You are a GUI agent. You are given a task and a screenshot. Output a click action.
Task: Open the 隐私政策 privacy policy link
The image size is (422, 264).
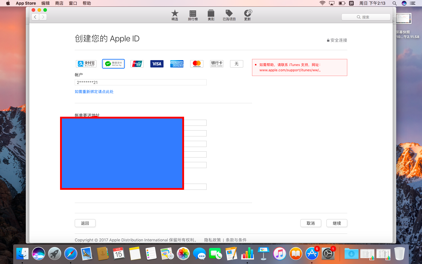pos(212,240)
